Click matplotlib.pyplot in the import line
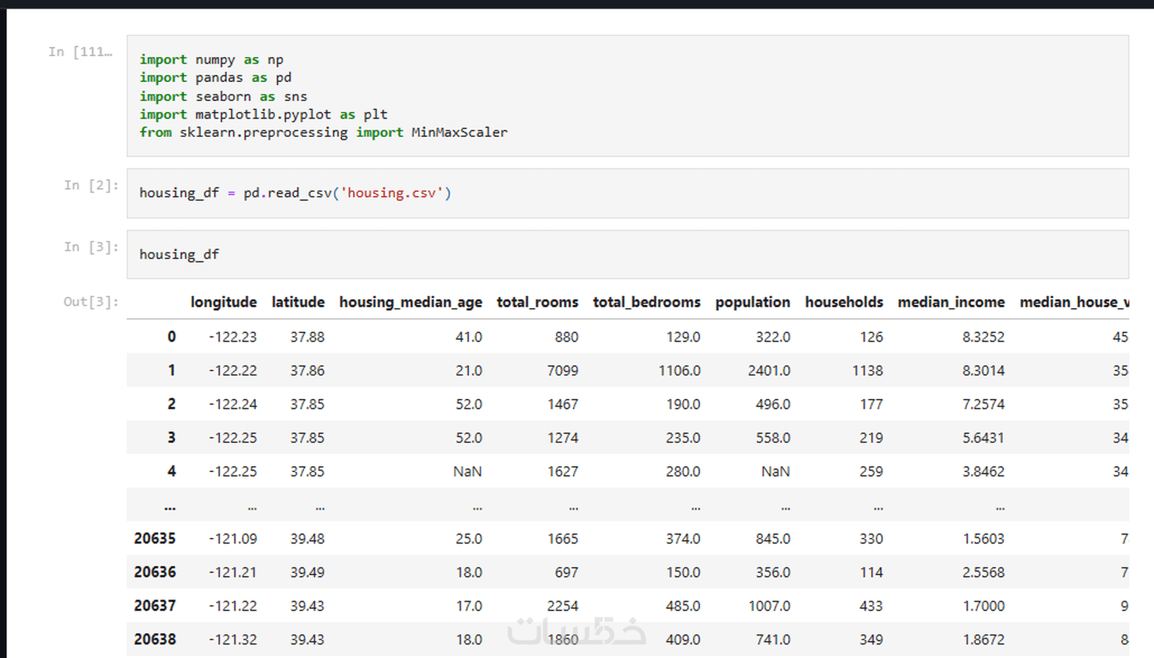The image size is (1154, 658). [x=263, y=115]
